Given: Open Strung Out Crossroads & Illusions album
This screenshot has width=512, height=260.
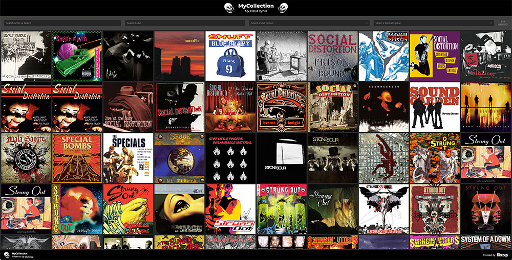Looking at the screenshot, I should click(129, 209).
